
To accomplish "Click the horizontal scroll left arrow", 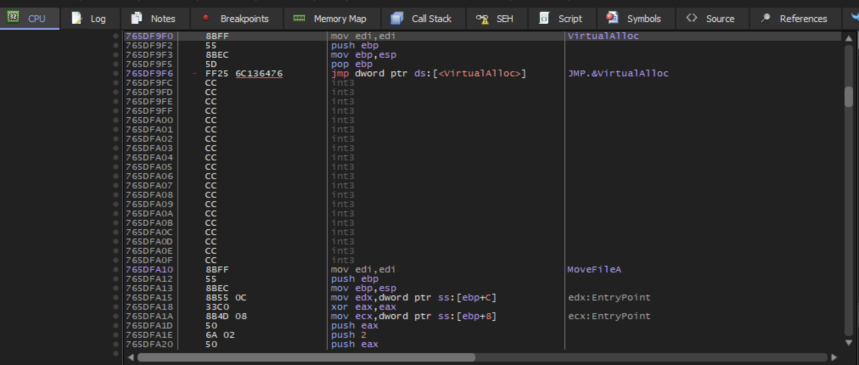I will point(131,357).
